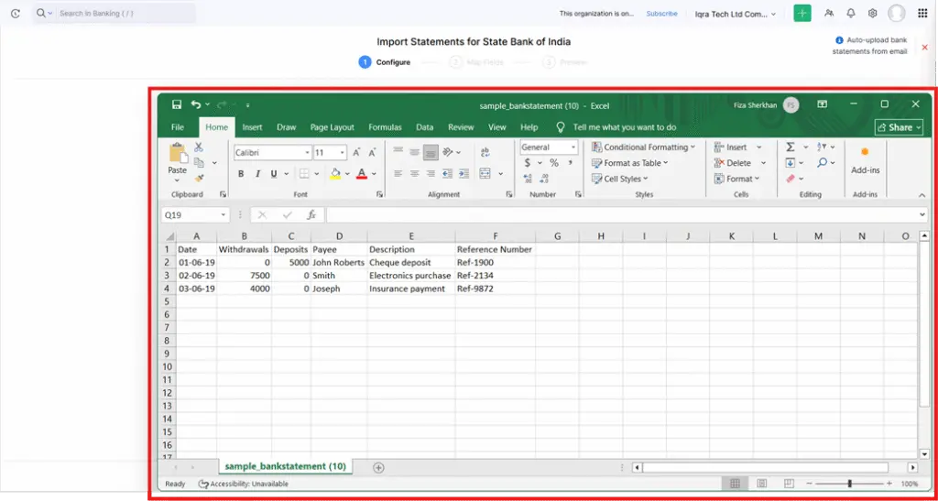Collapse the ribbon with the caret
Screen dimensions: 938x501
[x=922, y=195]
